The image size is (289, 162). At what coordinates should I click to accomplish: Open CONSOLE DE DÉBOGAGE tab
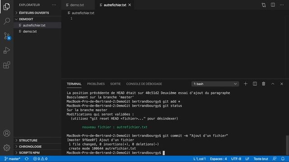point(144,84)
